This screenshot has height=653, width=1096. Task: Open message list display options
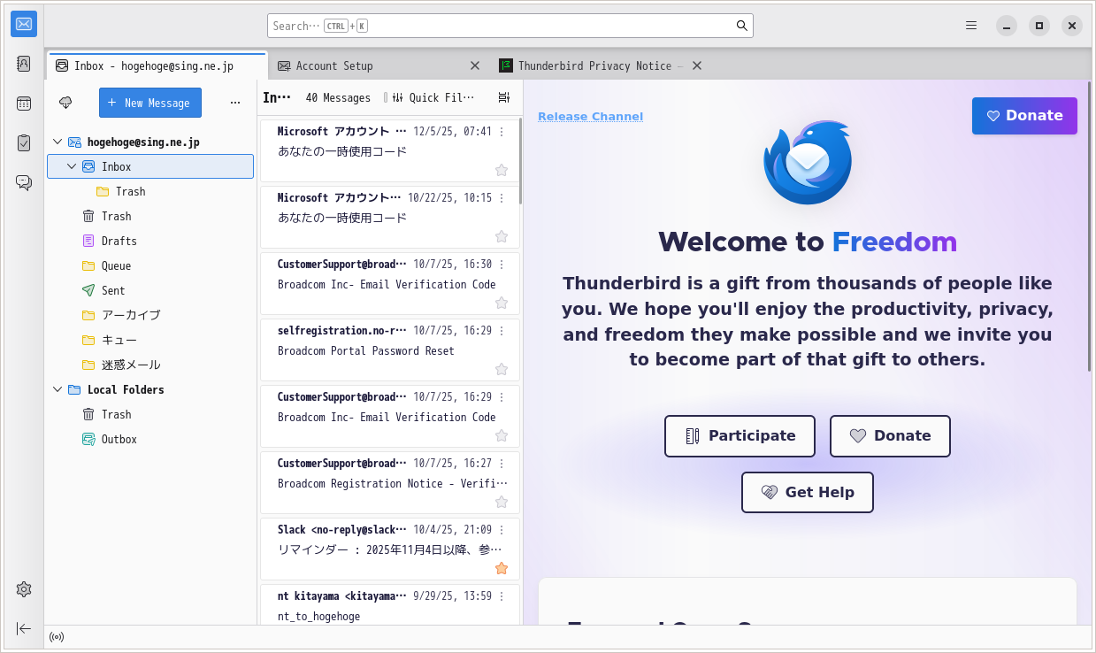click(503, 97)
